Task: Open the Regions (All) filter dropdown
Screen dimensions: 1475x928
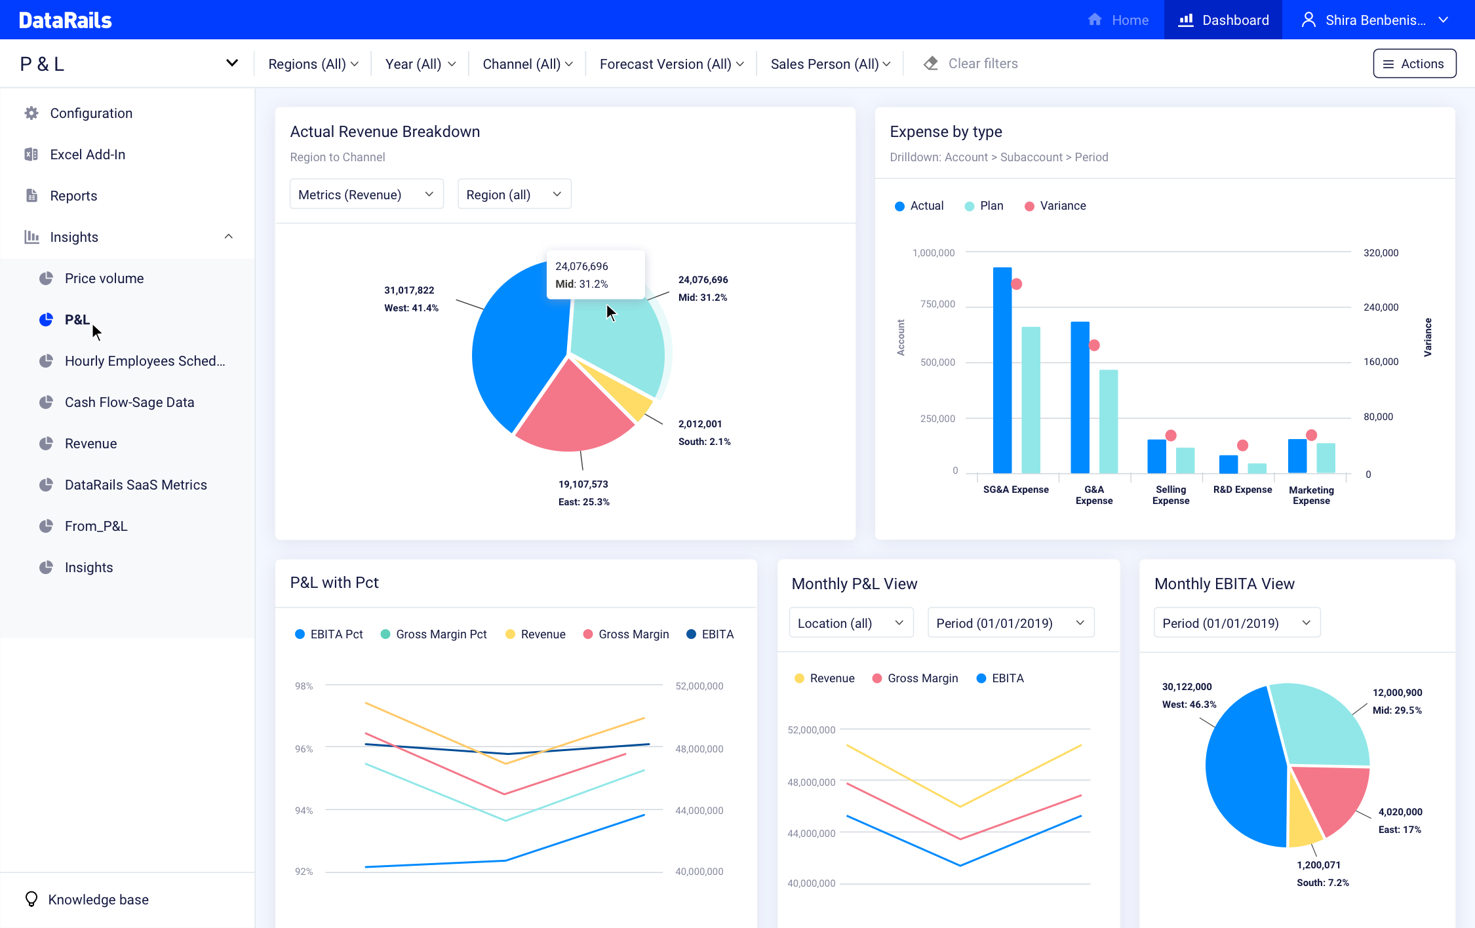Action: (x=313, y=64)
